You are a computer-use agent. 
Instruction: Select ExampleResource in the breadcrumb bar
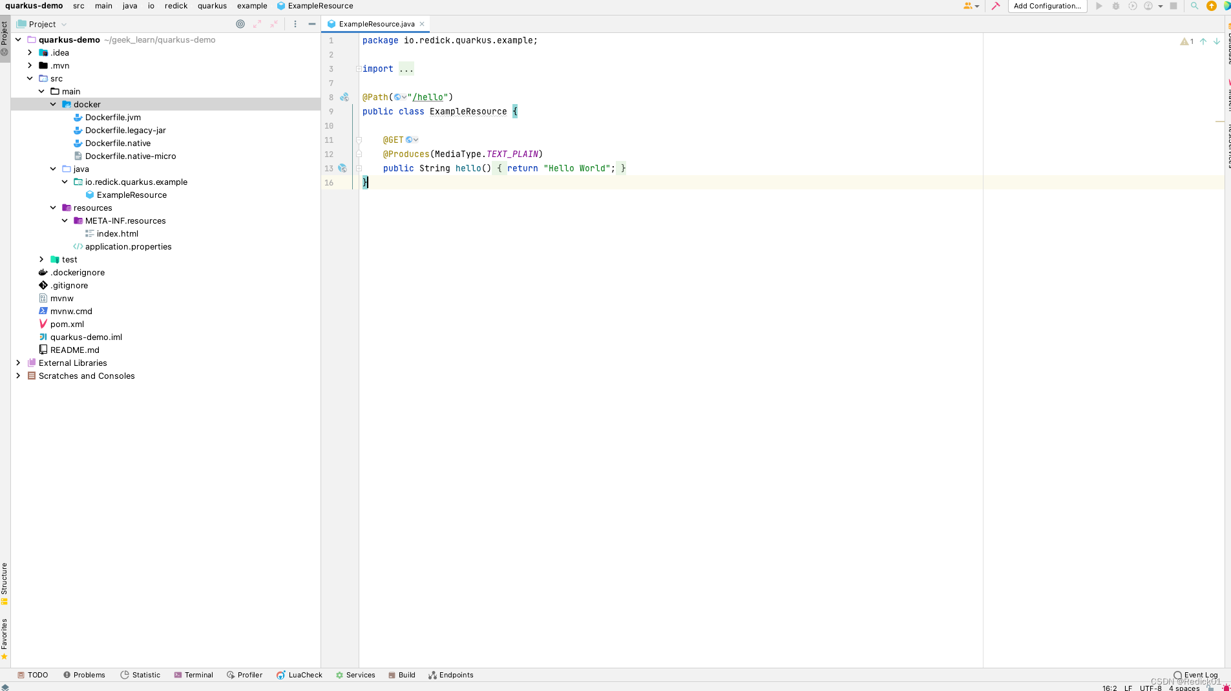tap(319, 6)
